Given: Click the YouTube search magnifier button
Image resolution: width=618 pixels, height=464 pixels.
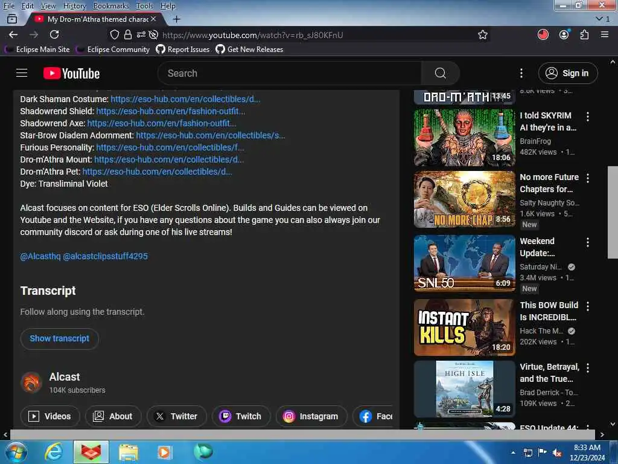Looking at the screenshot, I should (440, 73).
